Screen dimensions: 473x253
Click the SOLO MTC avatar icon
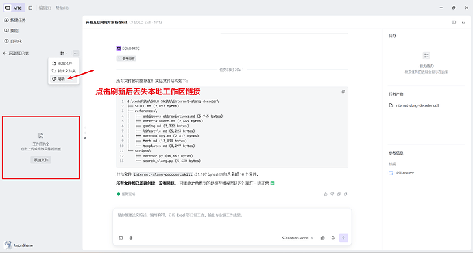tap(119, 49)
